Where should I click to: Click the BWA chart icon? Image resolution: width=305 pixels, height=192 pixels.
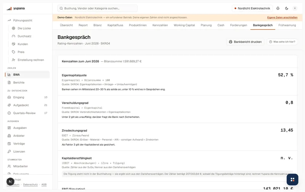tap(9, 75)
